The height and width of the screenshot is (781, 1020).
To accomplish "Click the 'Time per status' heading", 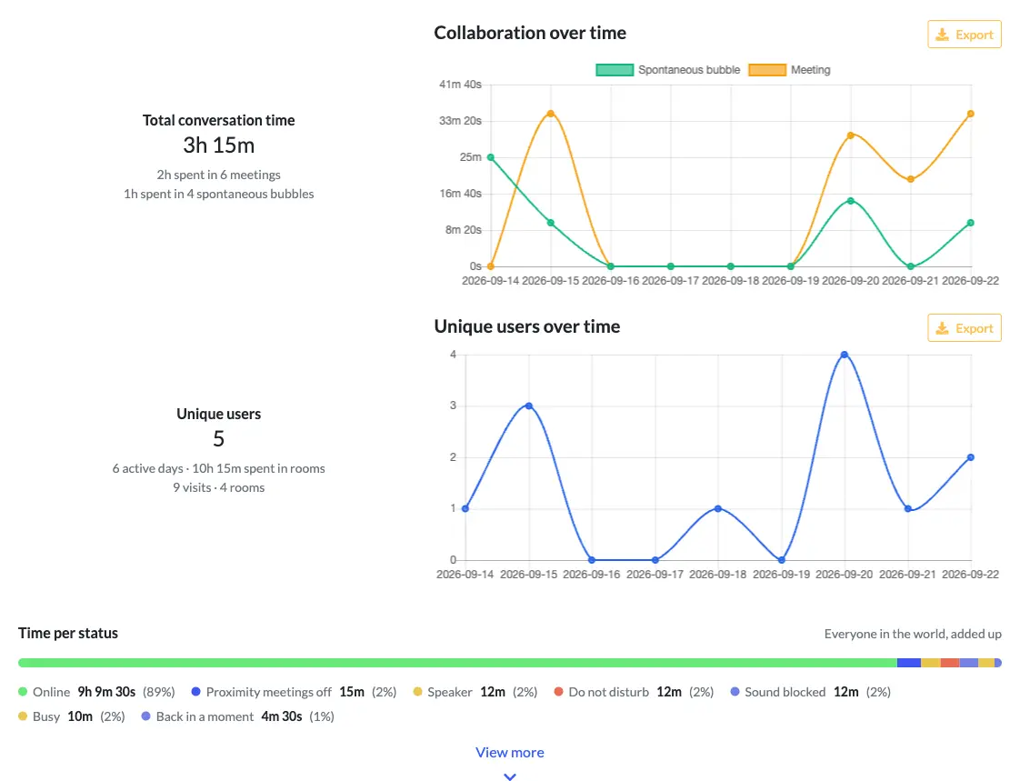I will 68,634.
